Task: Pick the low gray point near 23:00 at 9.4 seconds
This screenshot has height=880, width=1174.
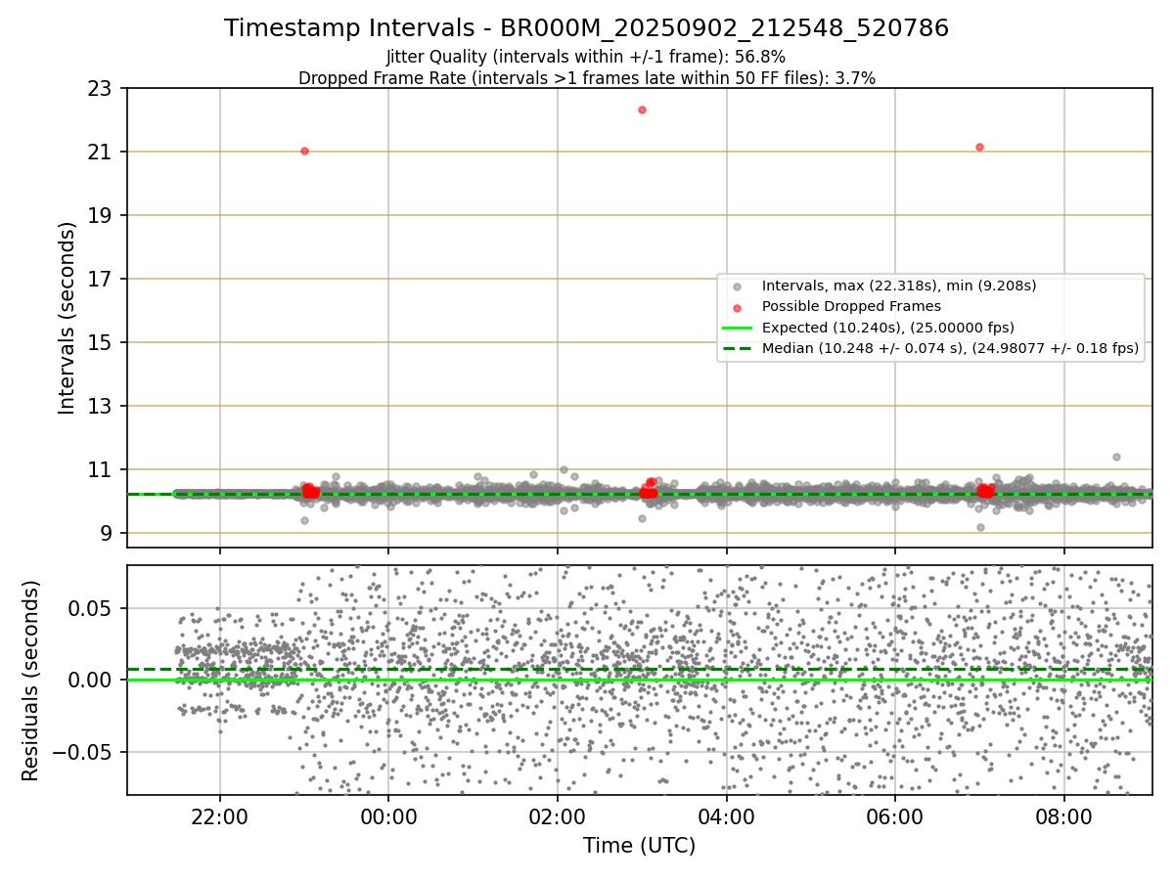Action: tap(304, 520)
